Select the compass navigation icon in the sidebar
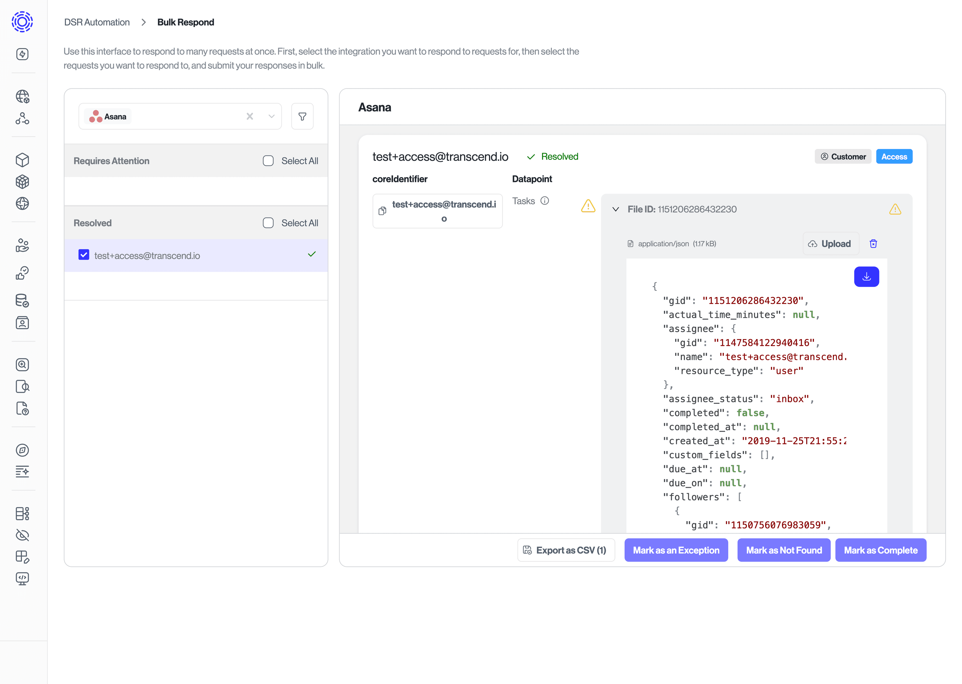 22,450
